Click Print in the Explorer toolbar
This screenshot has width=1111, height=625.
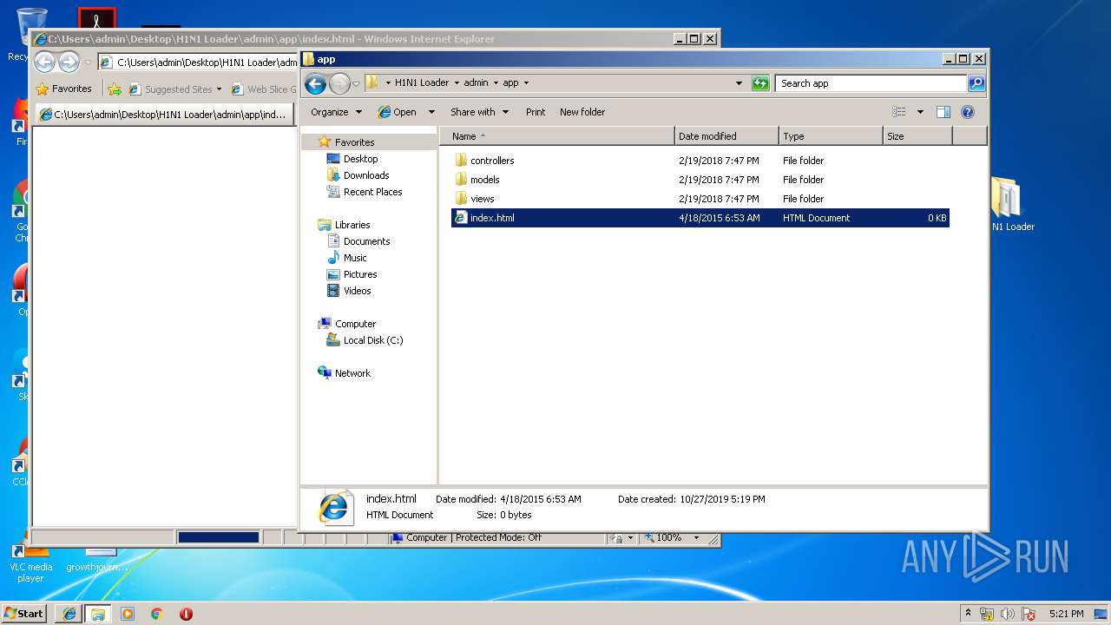click(x=536, y=112)
